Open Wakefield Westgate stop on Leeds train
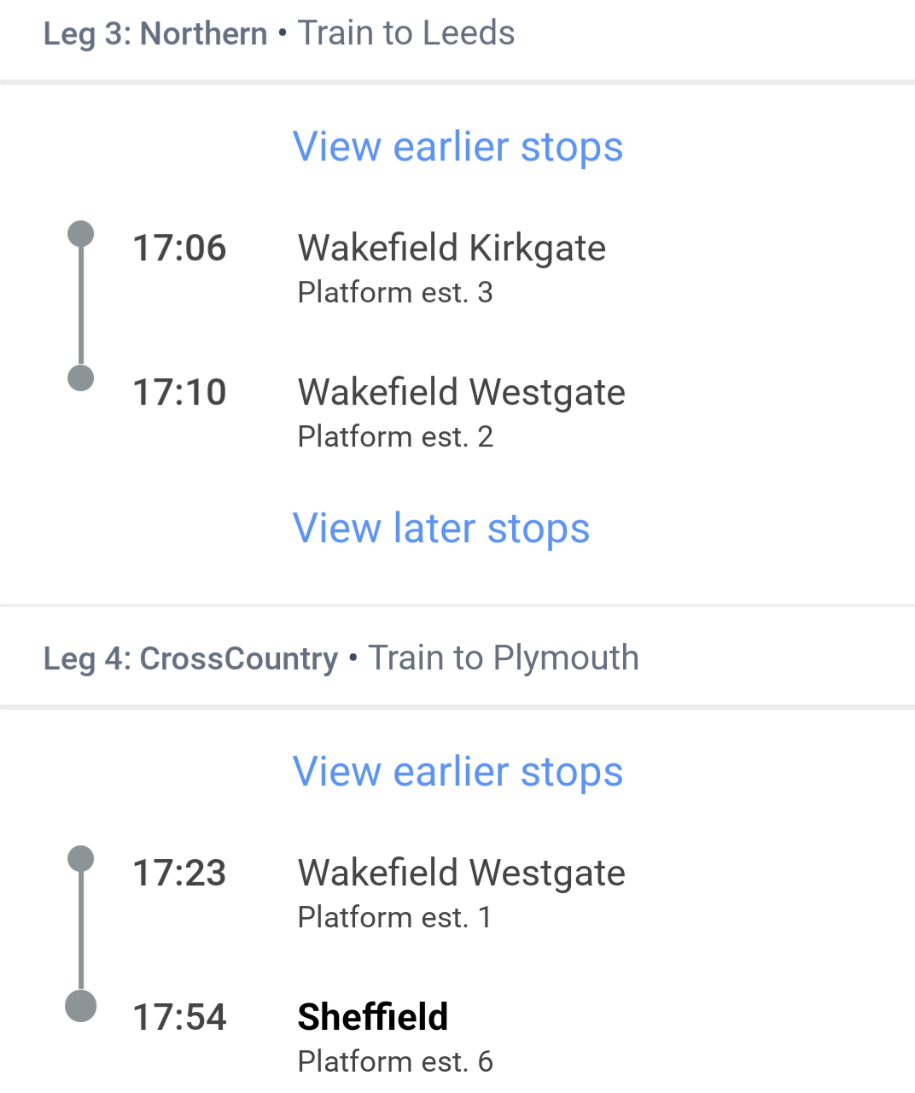915x1093 pixels. click(461, 393)
